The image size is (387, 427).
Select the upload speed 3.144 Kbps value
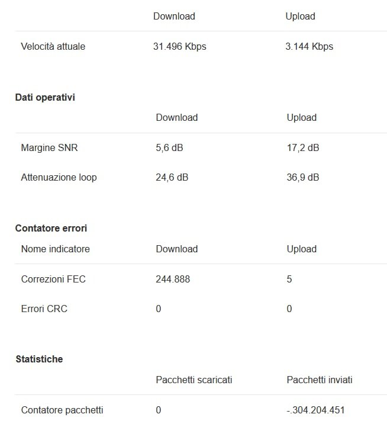tap(309, 46)
